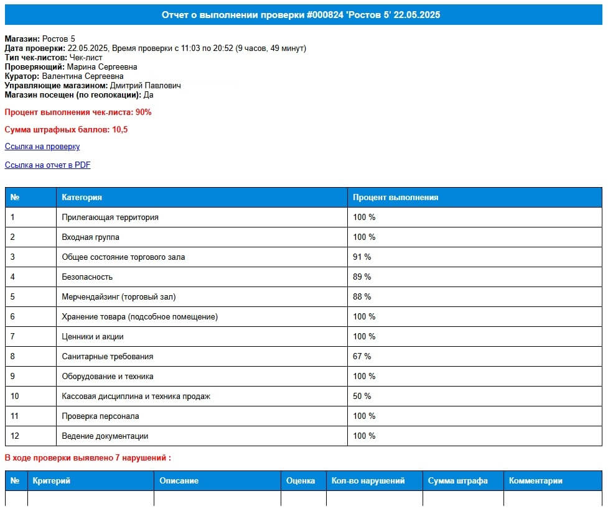Screen dimensions: 608x509
Task: Click the 'Тип чек-листов: Чек-лист' line
Action: point(54,57)
